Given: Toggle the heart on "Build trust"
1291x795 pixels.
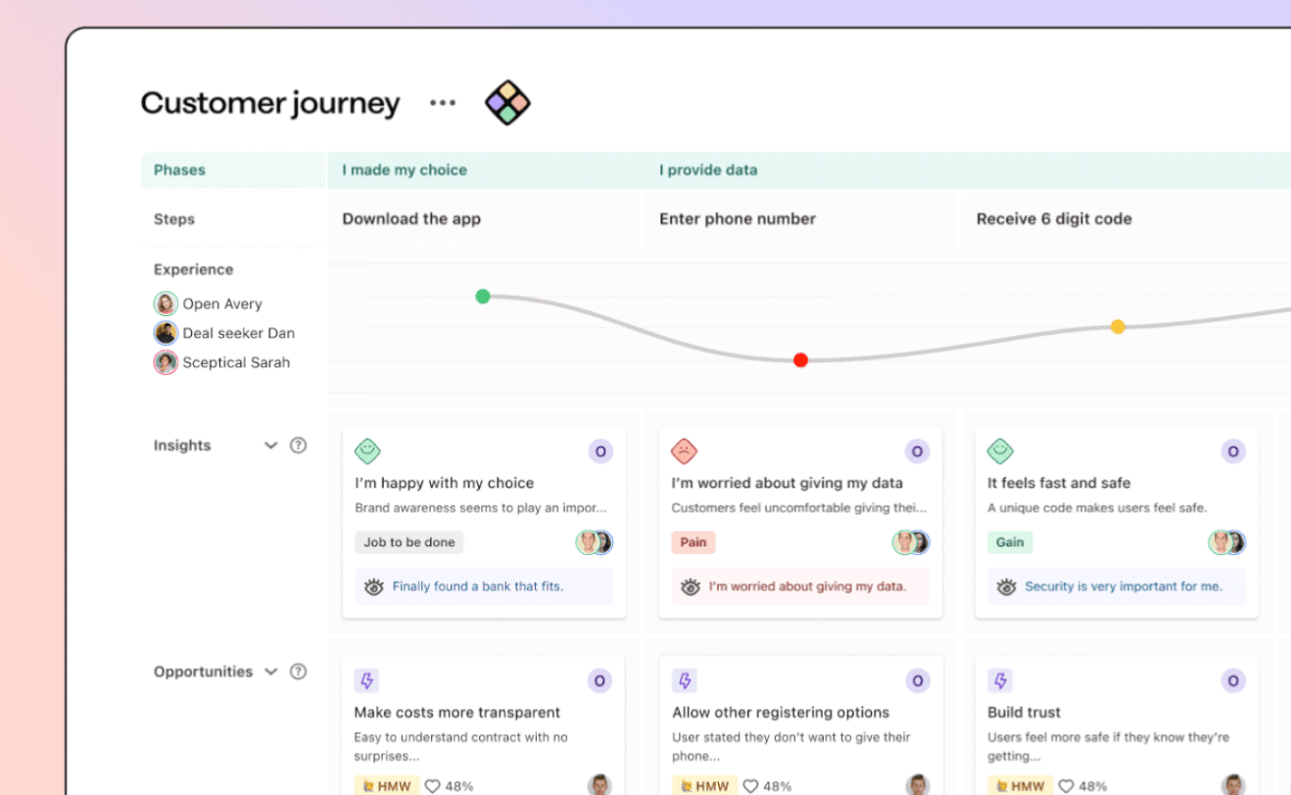Looking at the screenshot, I should [x=1065, y=785].
